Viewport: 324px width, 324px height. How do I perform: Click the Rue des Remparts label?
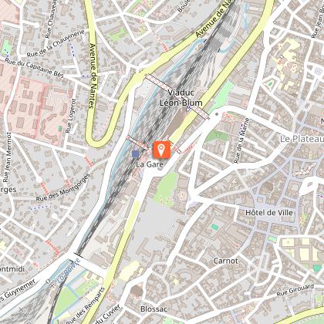(x=86, y=306)
